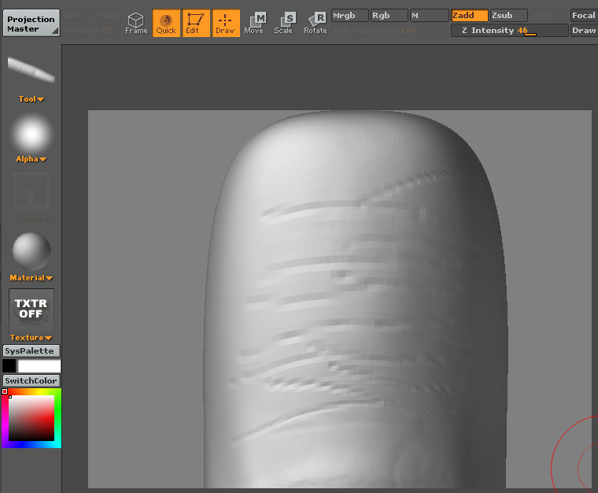The width and height of the screenshot is (598, 493).
Task: Select the Rotate tool icon
Action: 316,24
